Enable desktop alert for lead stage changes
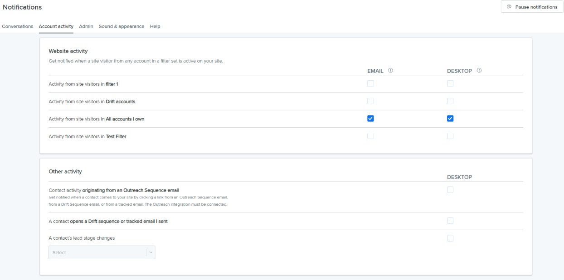 coord(450,238)
